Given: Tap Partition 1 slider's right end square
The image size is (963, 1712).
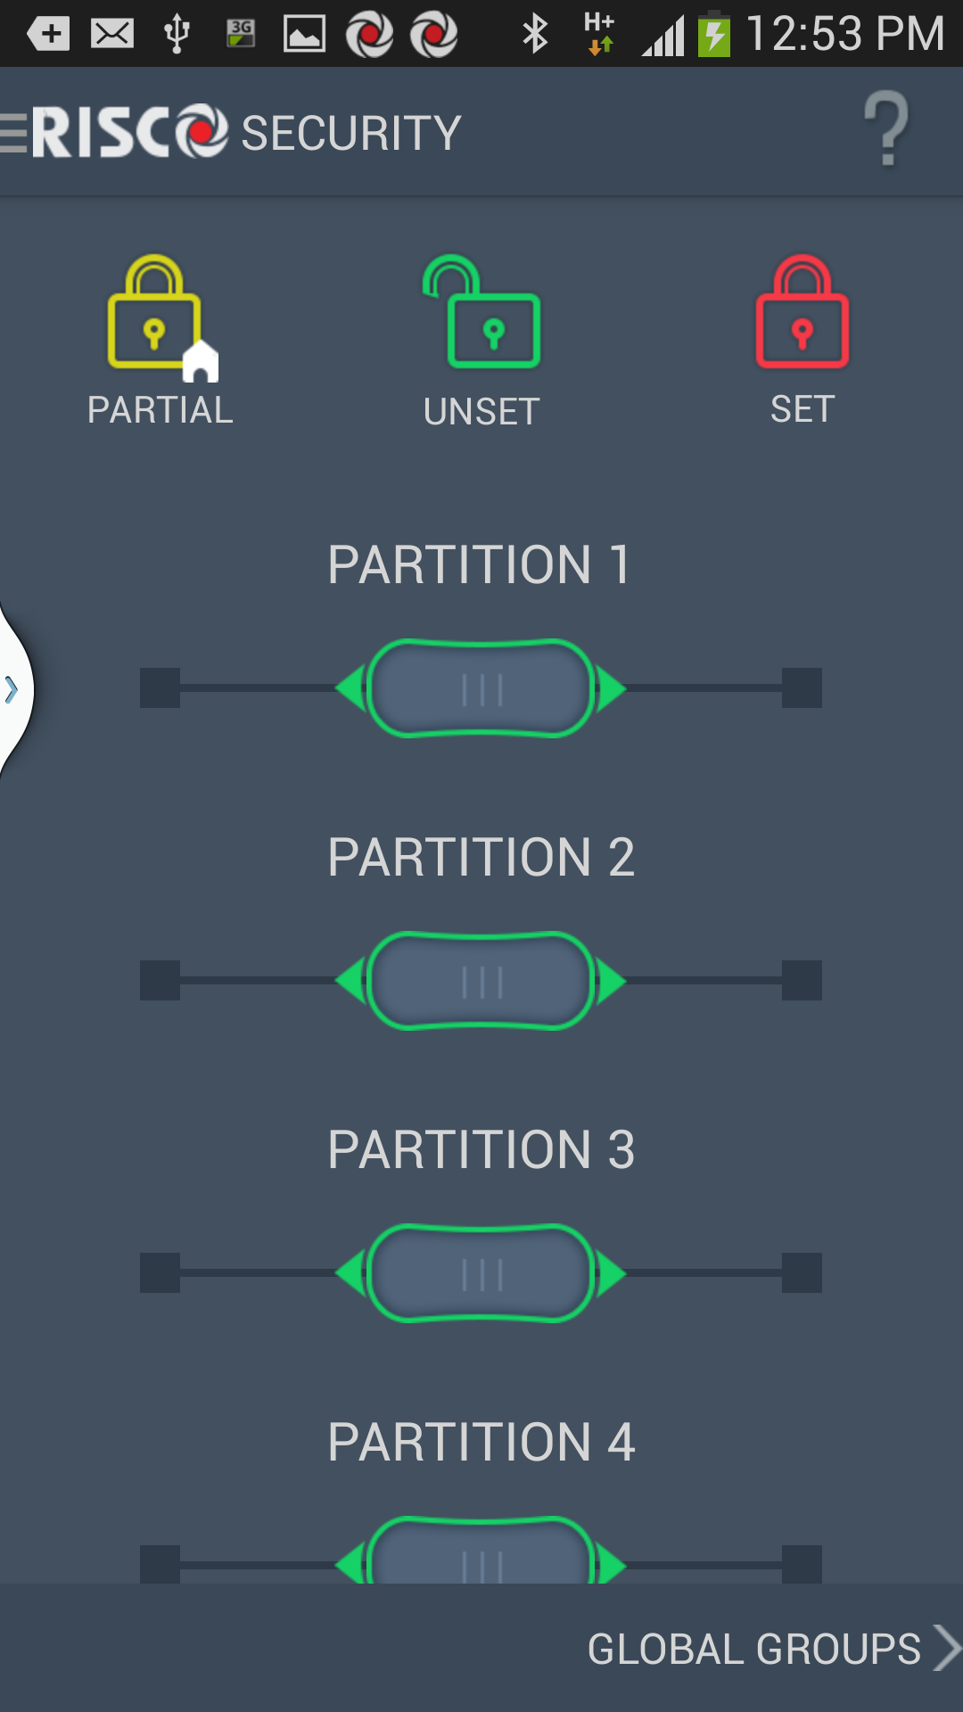Looking at the screenshot, I should pyautogui.click(x=802, y=687).
